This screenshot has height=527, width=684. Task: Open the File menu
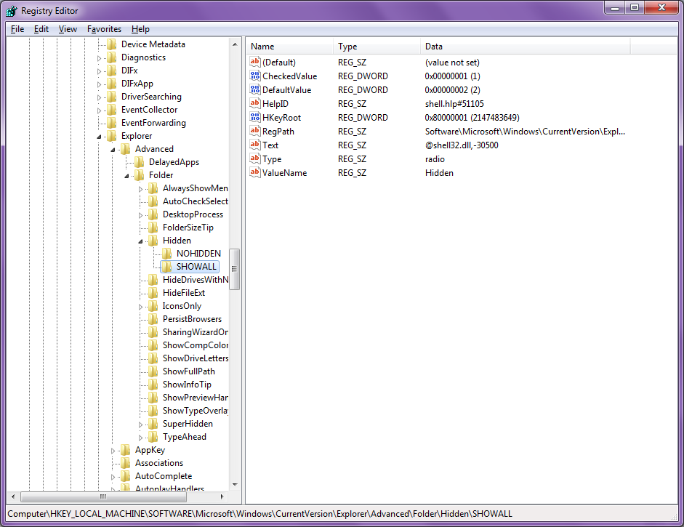click(x=17, y=29)
